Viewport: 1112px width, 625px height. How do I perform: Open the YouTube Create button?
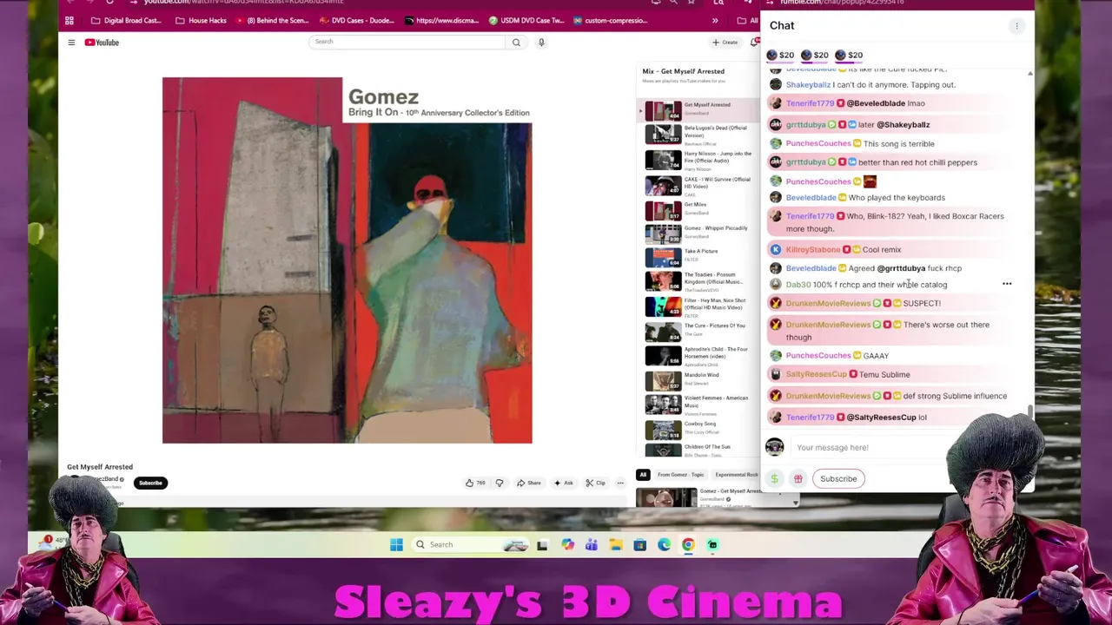coord(725,42)
